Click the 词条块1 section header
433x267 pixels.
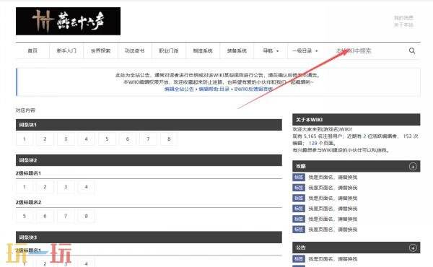[x=149, y=125]
